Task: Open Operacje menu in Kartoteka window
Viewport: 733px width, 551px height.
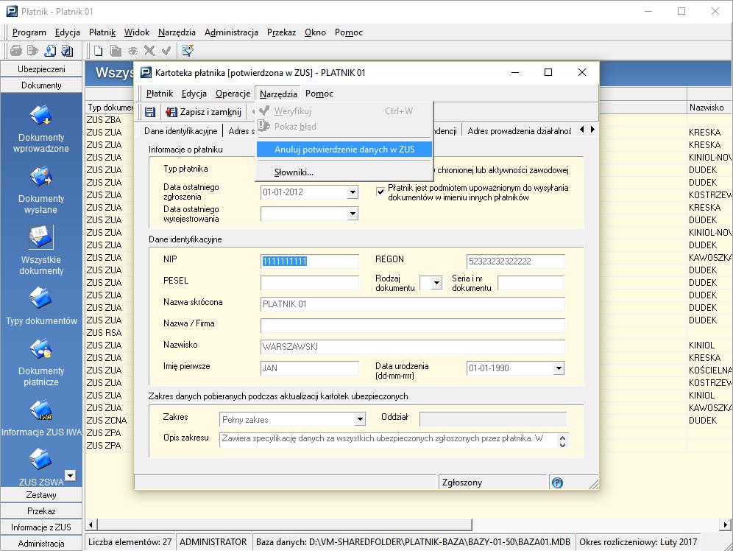Action: click(233, 94)
